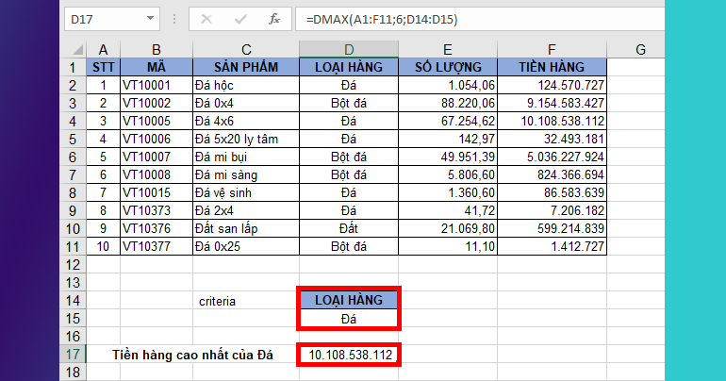Select cell with code VT10008
Image resolution: width=726 pixels, height=381 pixels.
click(157, 174)
